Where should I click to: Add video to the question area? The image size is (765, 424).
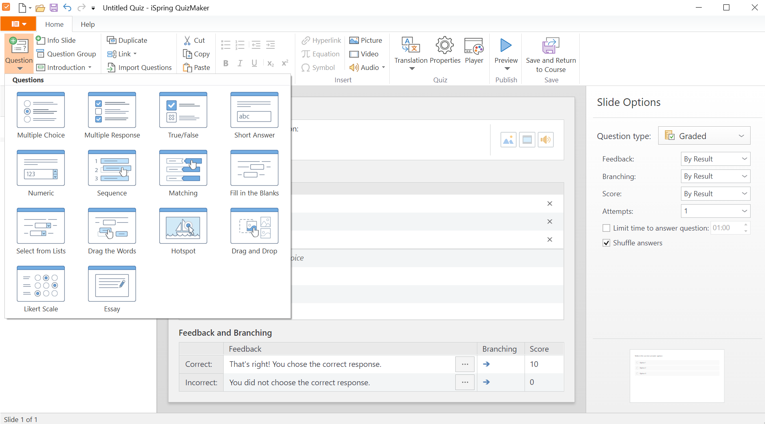click(x=527, y=140)
